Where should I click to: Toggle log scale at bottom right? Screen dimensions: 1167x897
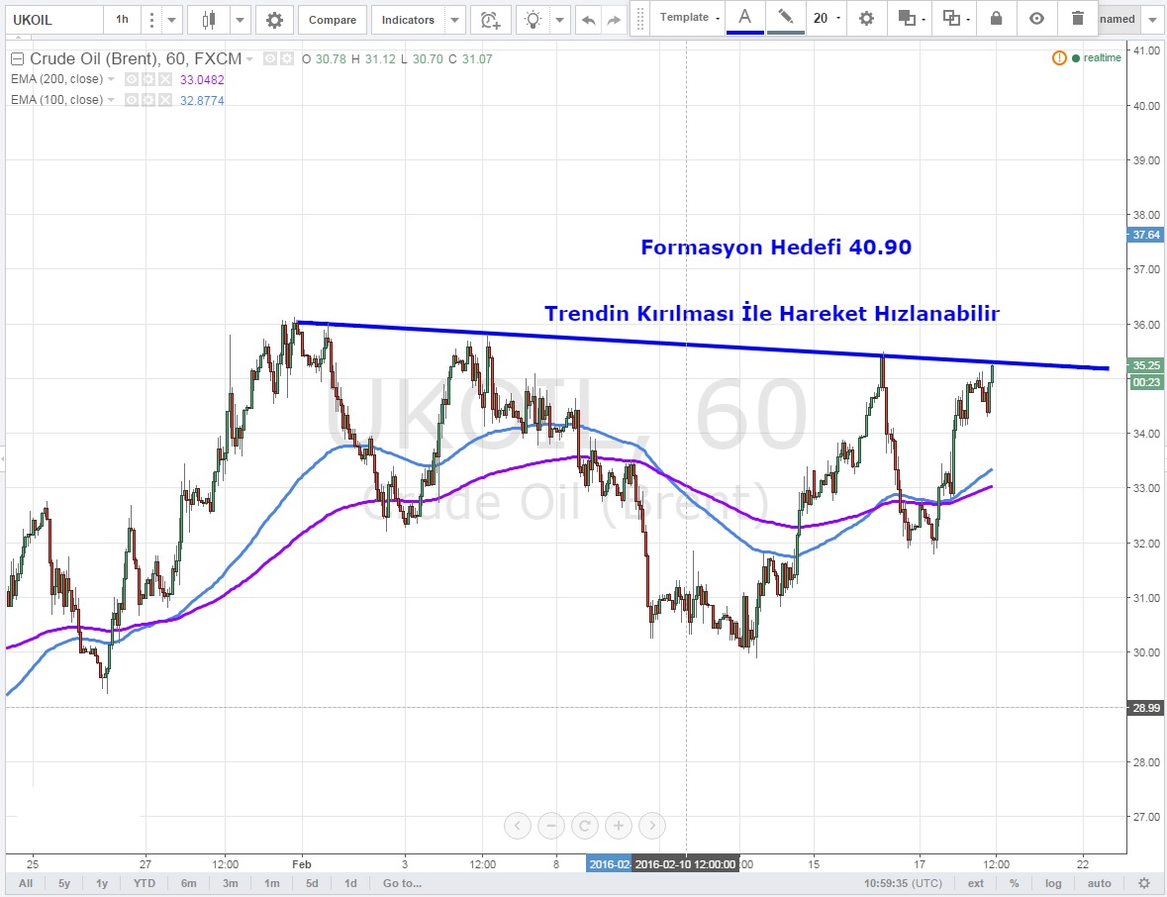click(1053, 883)
